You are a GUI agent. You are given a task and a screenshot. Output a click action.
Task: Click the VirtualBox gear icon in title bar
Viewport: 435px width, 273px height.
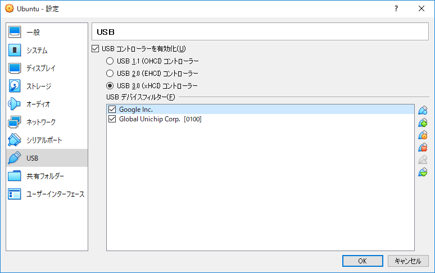(9, 8)
